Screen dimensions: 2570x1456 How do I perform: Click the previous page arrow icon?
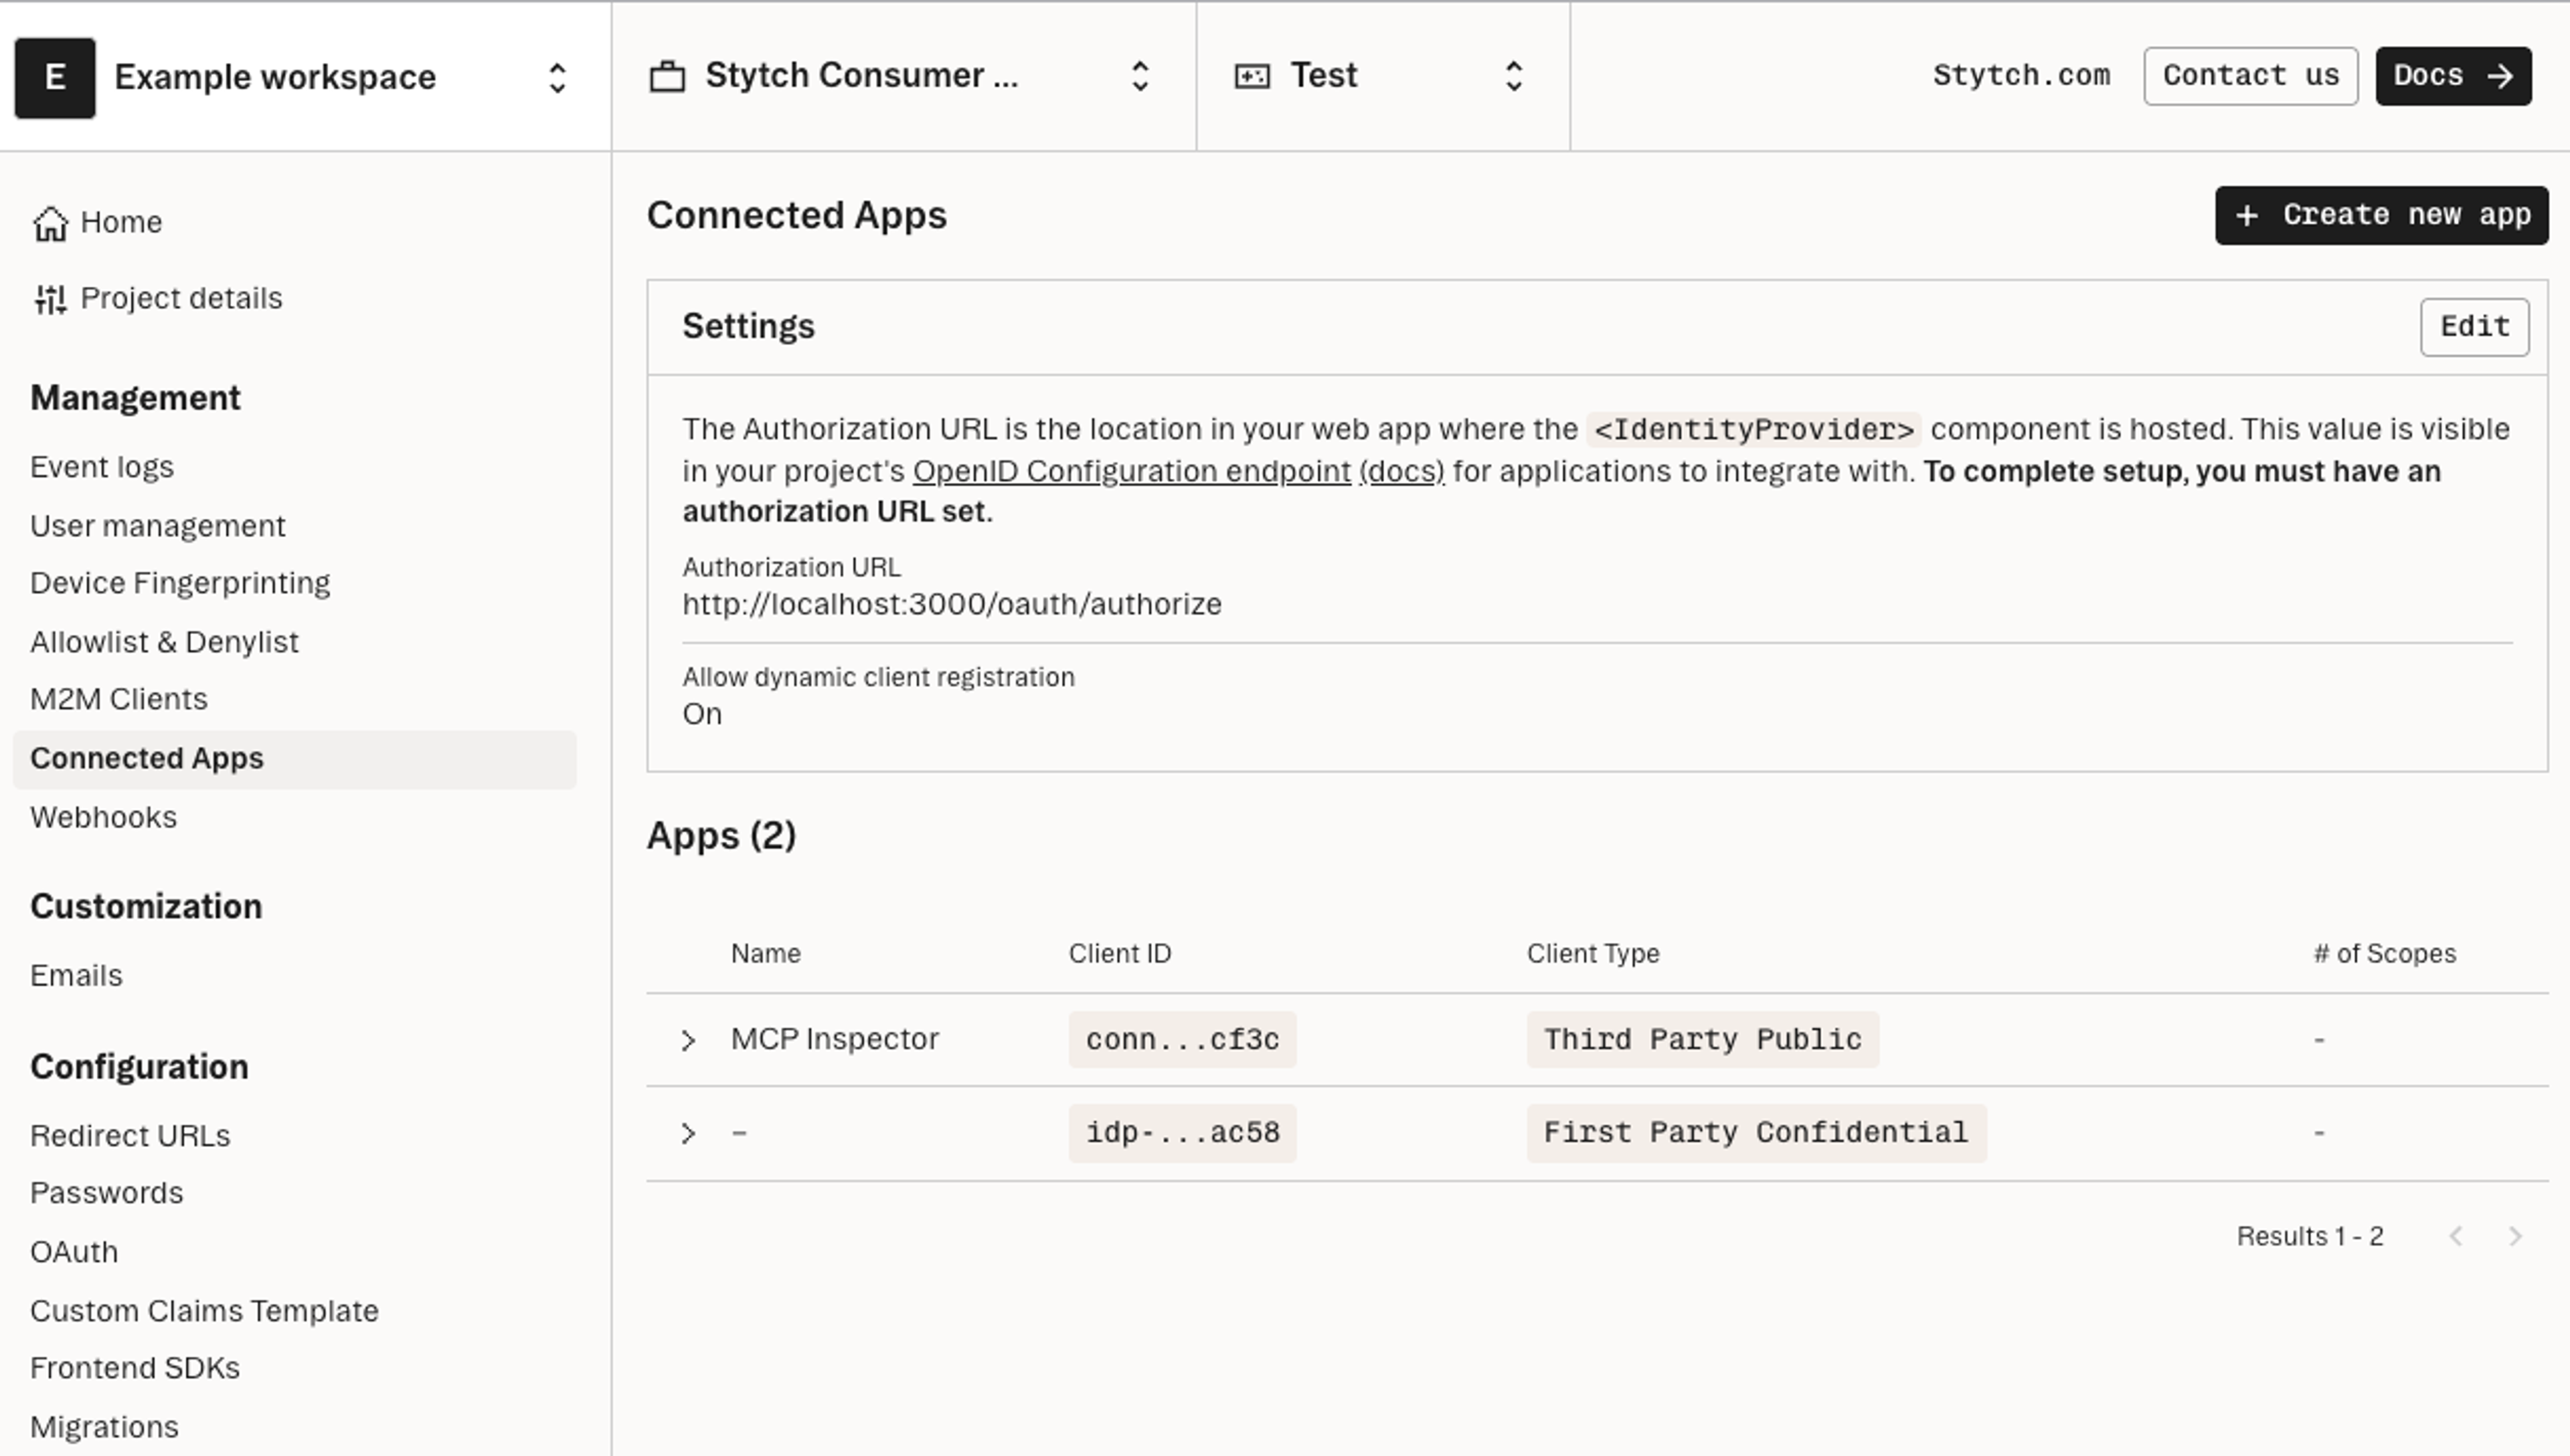(2456, 1237)
